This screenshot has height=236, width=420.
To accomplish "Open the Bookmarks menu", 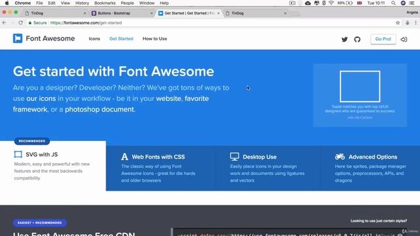I will pos(105,3).
